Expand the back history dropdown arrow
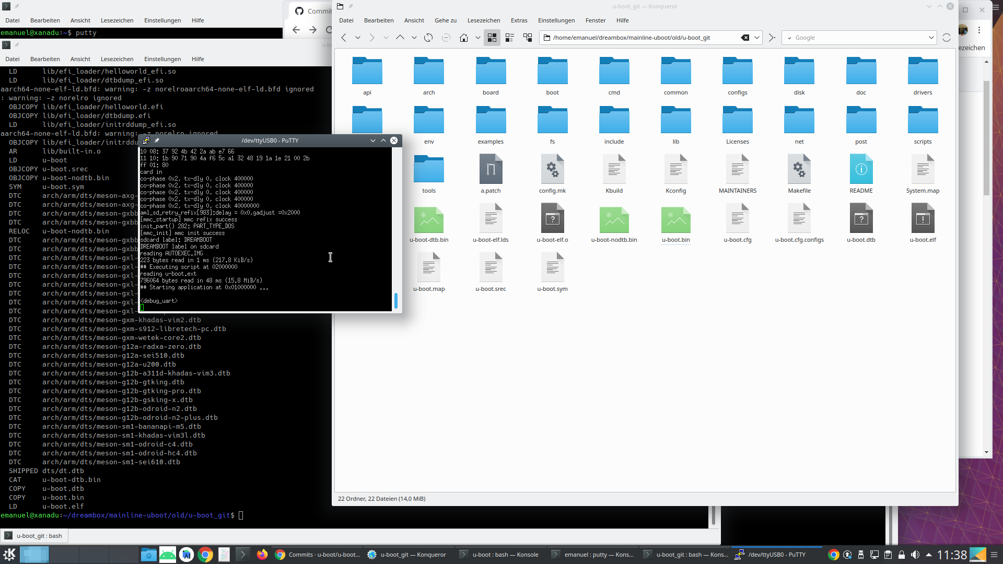This screenshot has width=1003, height=564. coord(358,38)
